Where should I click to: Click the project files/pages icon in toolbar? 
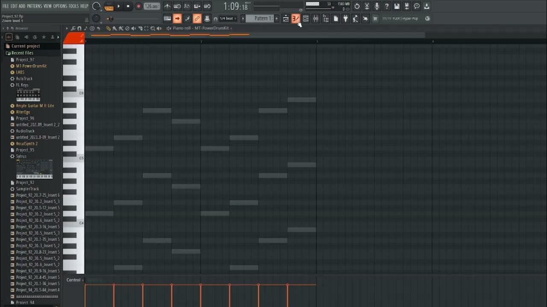pos(335,18)
